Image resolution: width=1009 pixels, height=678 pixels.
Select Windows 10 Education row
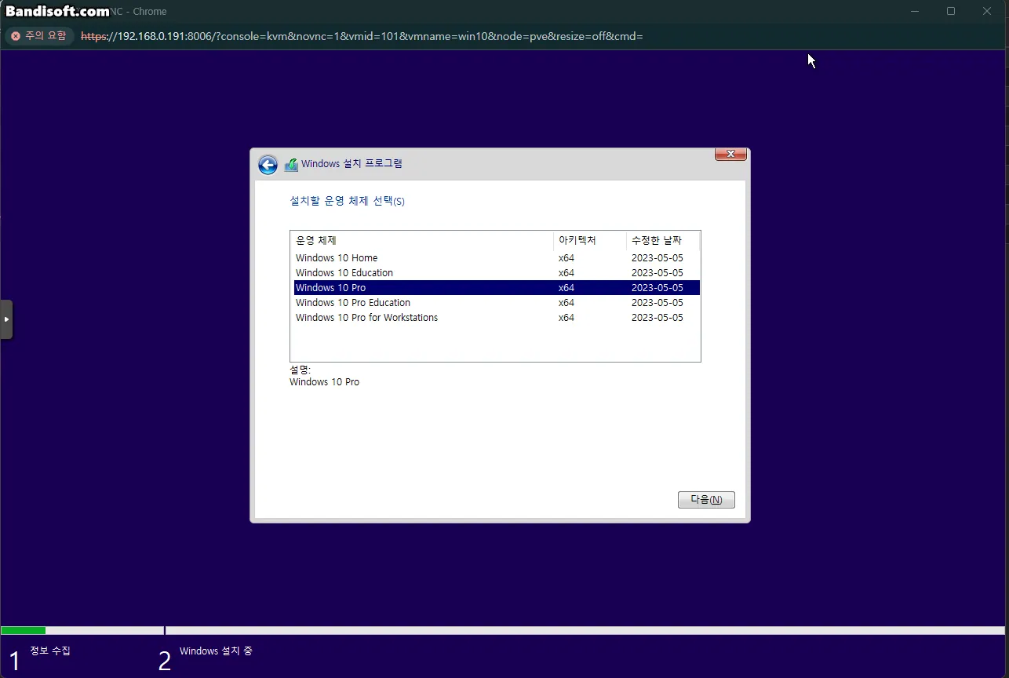[497, 273]
